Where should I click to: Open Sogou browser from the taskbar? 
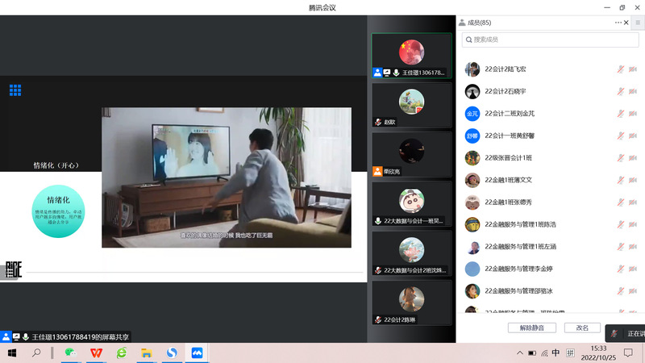tap(171, 353)
